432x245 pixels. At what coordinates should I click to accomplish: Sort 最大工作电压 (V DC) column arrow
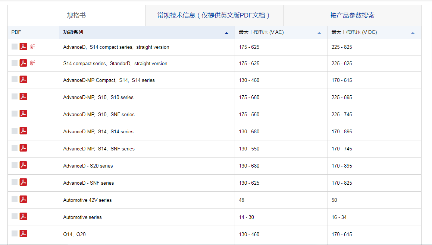coord(413,33)
